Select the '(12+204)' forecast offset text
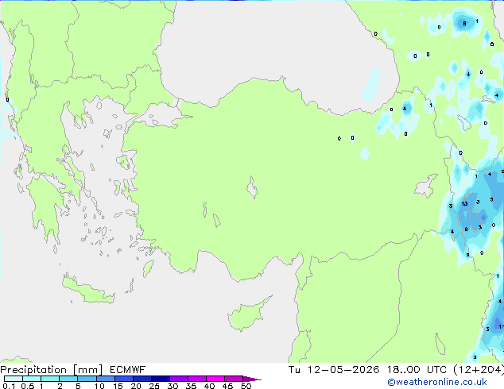Screen dimensions: 504x389 pyautogui.click(x=479, y=370)
